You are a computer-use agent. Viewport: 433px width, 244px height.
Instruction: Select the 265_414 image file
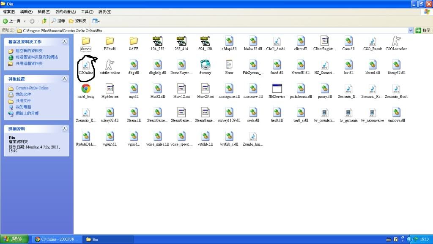(x=181, y=43)
